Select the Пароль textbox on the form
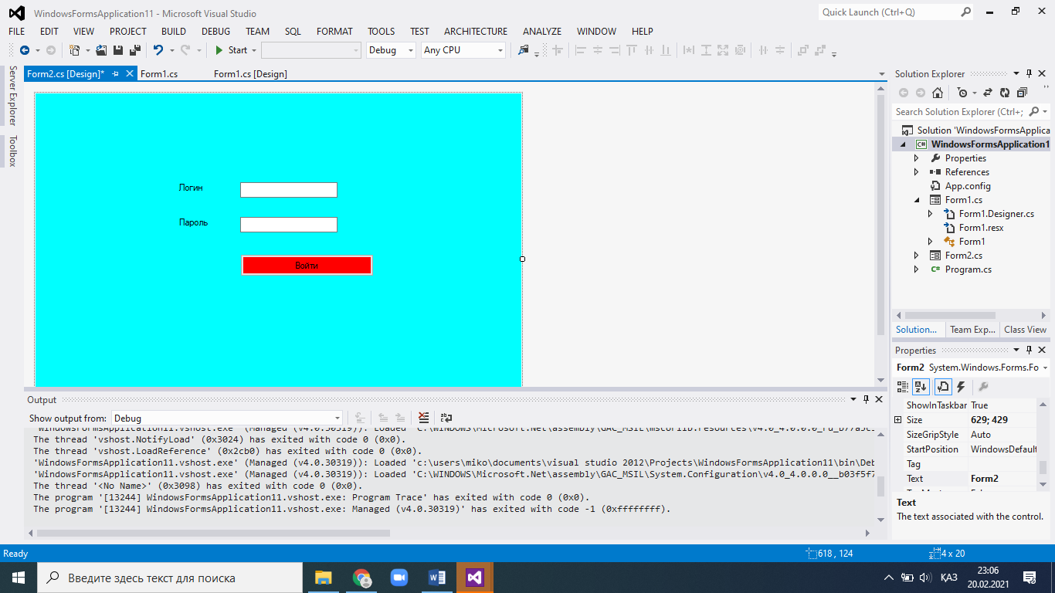 (x=289, y=225)
